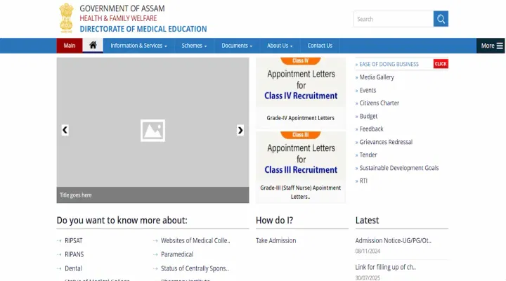
Task: Click the Take Admission link
Action: tap(275, 240)
